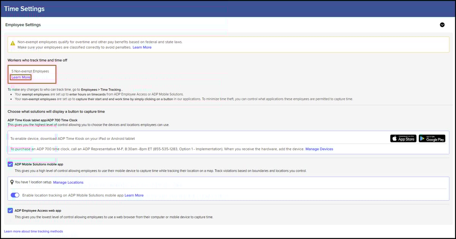Screen dimensions: 456x239
Task: Click Learn More under 5 Non-exempt Employees
Action: 21,77
